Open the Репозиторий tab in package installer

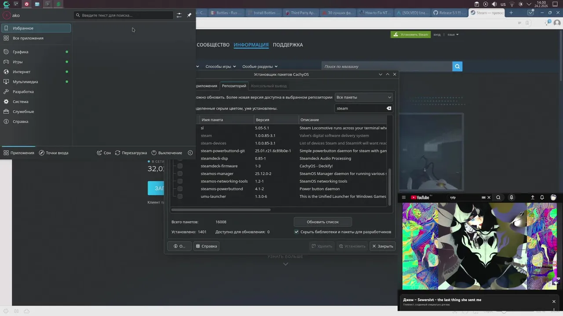click(x=234, y=86)
